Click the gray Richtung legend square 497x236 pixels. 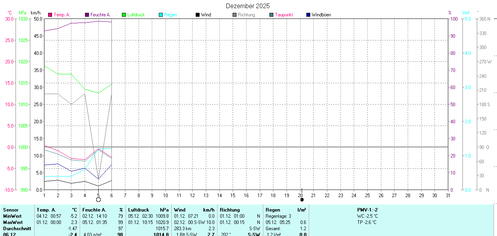tap(235, 15)
